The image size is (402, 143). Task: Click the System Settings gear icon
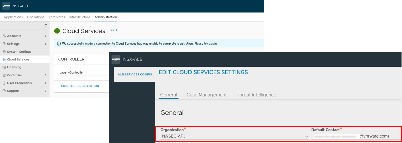pos(4,52)
